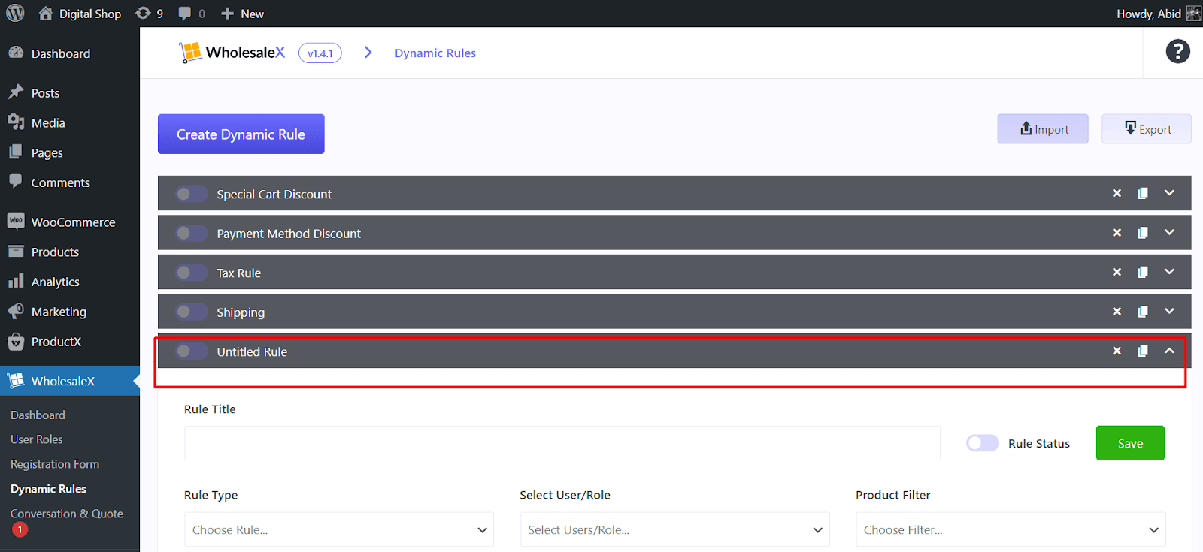The height and width of the screenshot is (552, 1203).
Task: Duplicate the Tax Rule
Action: (1143, 272)
